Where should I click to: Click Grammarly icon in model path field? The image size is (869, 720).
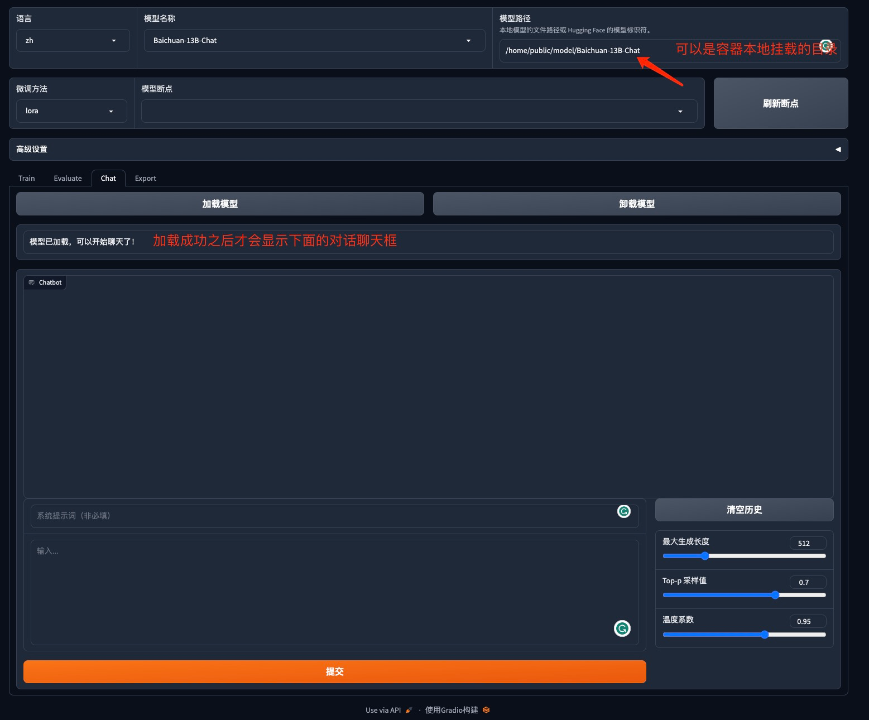click(x=826, y=46)
